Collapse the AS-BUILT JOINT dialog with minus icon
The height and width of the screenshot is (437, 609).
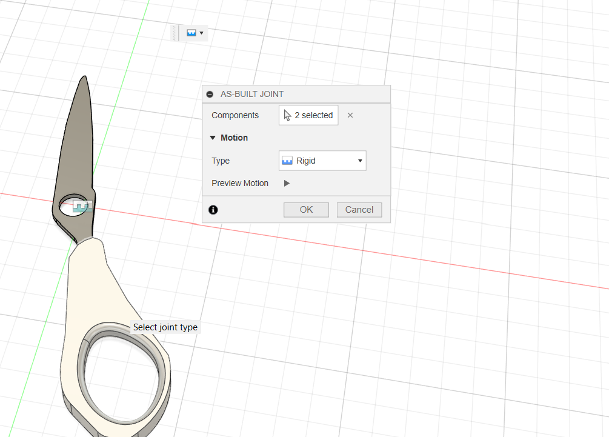[210, 95]
